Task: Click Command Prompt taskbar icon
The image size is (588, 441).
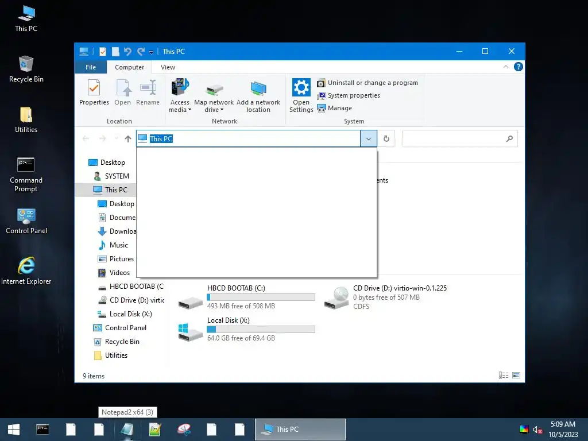Action: pyautogui.click(x=42, y=430)
